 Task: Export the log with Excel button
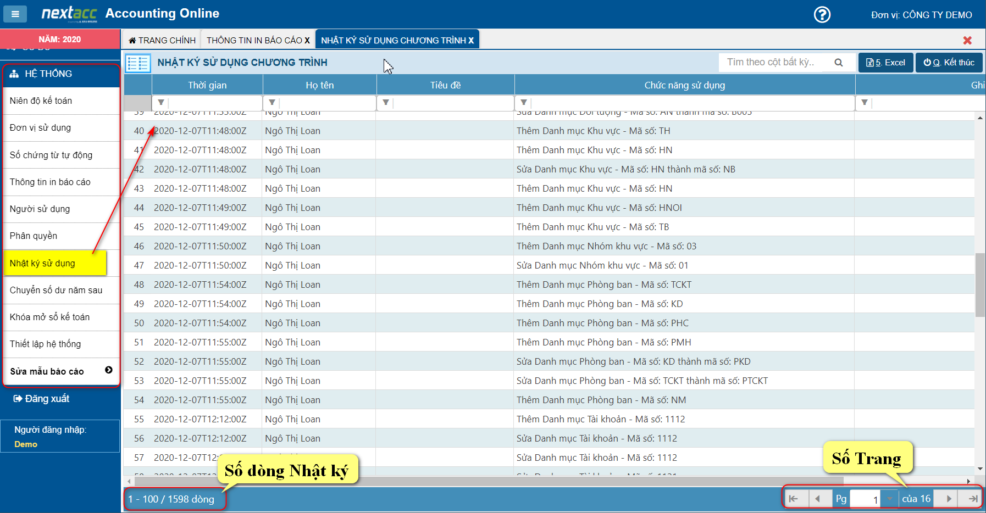coord(885,63)
